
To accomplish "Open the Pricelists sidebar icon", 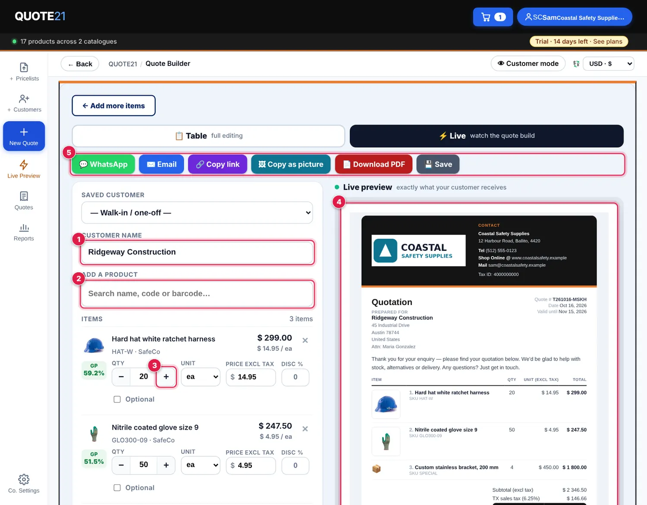I will [24, 68].
